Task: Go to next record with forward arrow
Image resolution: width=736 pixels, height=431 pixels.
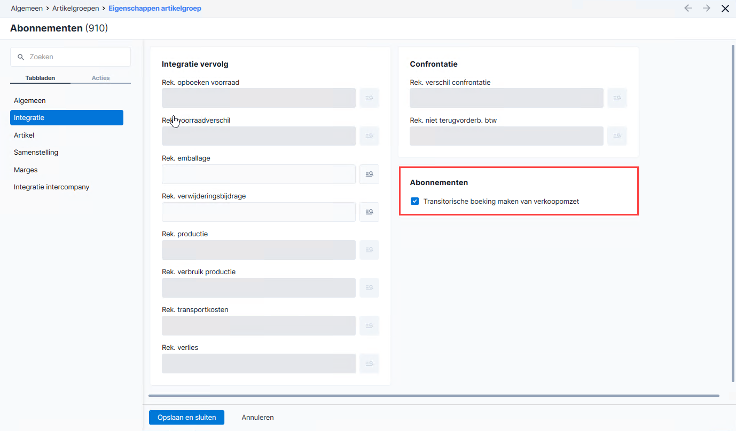Action: [x=707, y=9]
